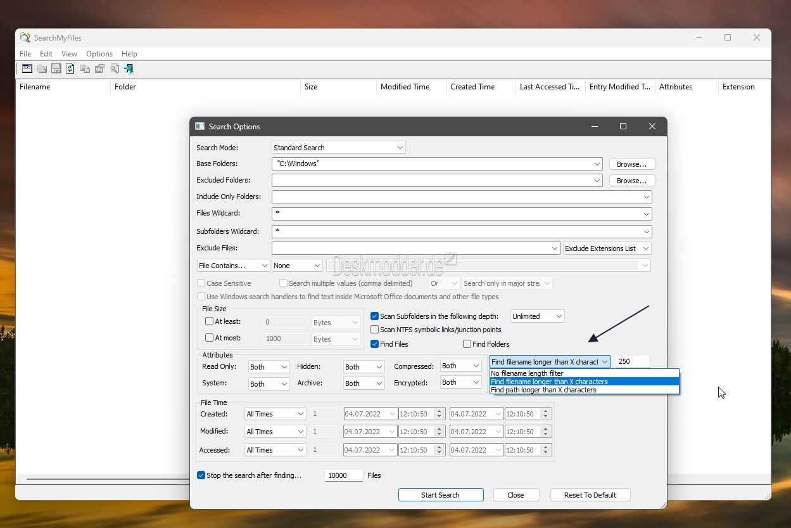The image size is (791, 528).
Task: Toggle 'Stop the search after finding' checkbox
Action: [201, 475]
